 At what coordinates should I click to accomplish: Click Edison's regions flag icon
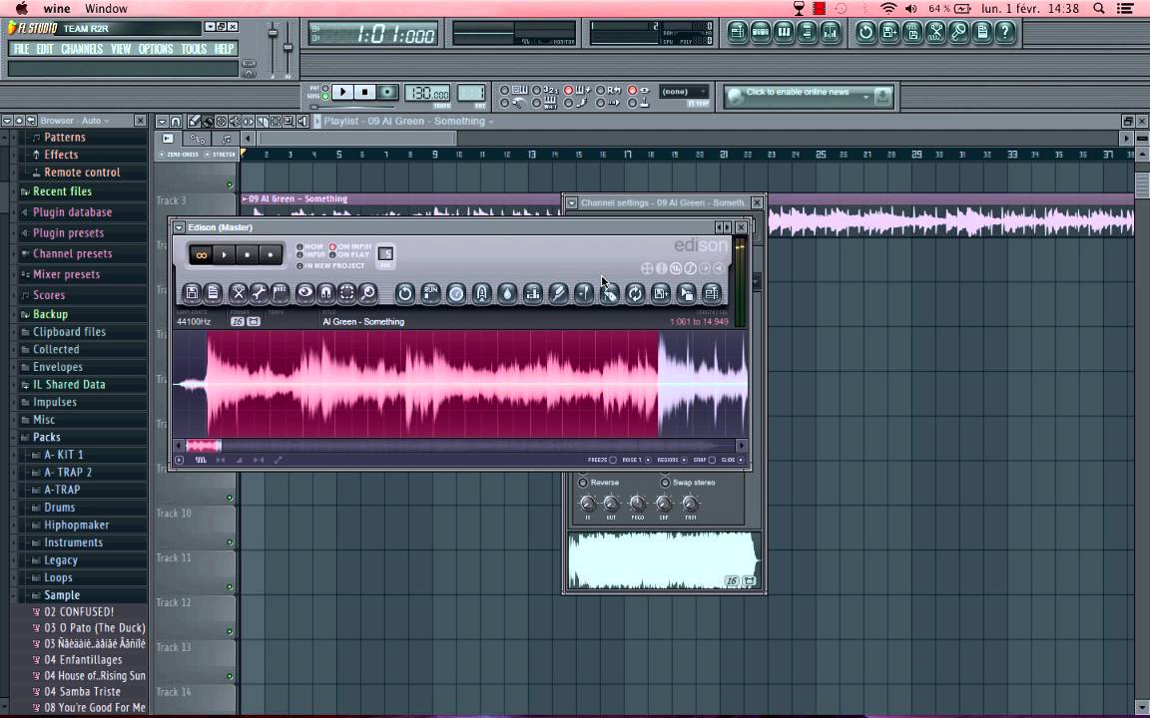pyautogui.click(x=280, y=293)
